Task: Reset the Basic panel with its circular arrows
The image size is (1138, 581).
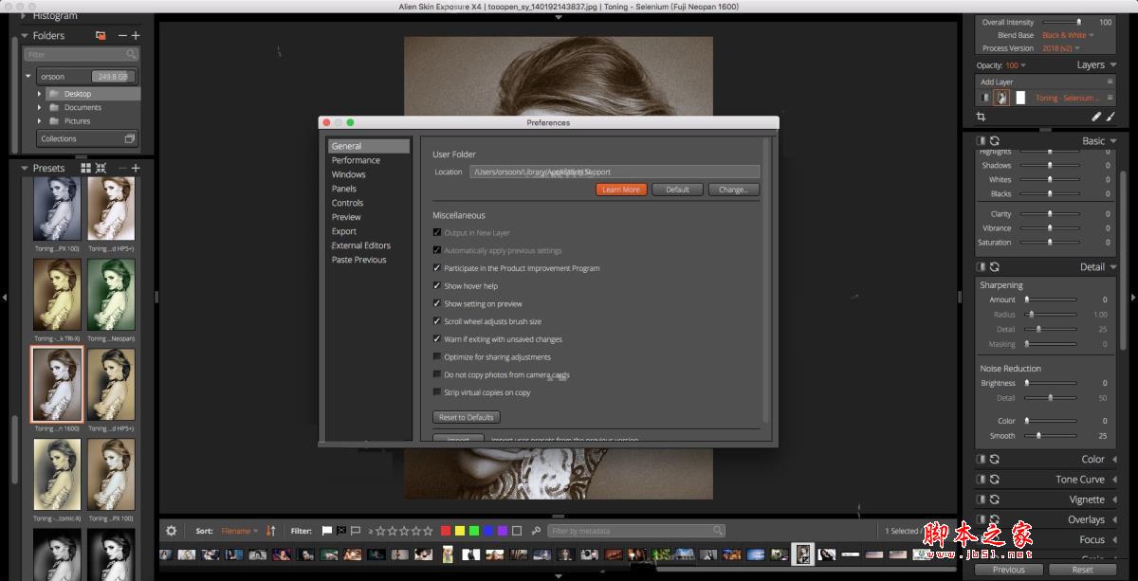Action: 995,141
